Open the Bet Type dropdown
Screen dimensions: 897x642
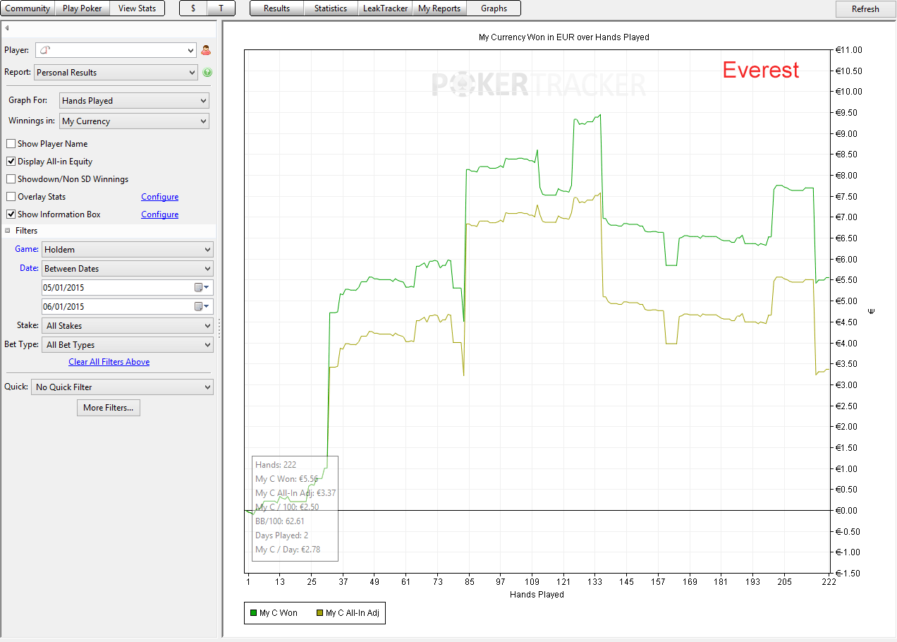128,345
